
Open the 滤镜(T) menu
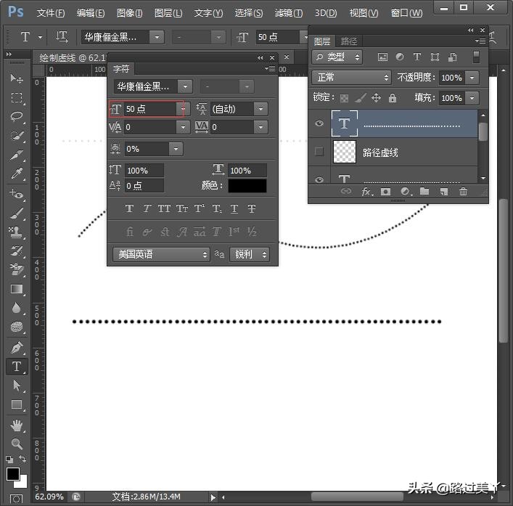point(289,13)
